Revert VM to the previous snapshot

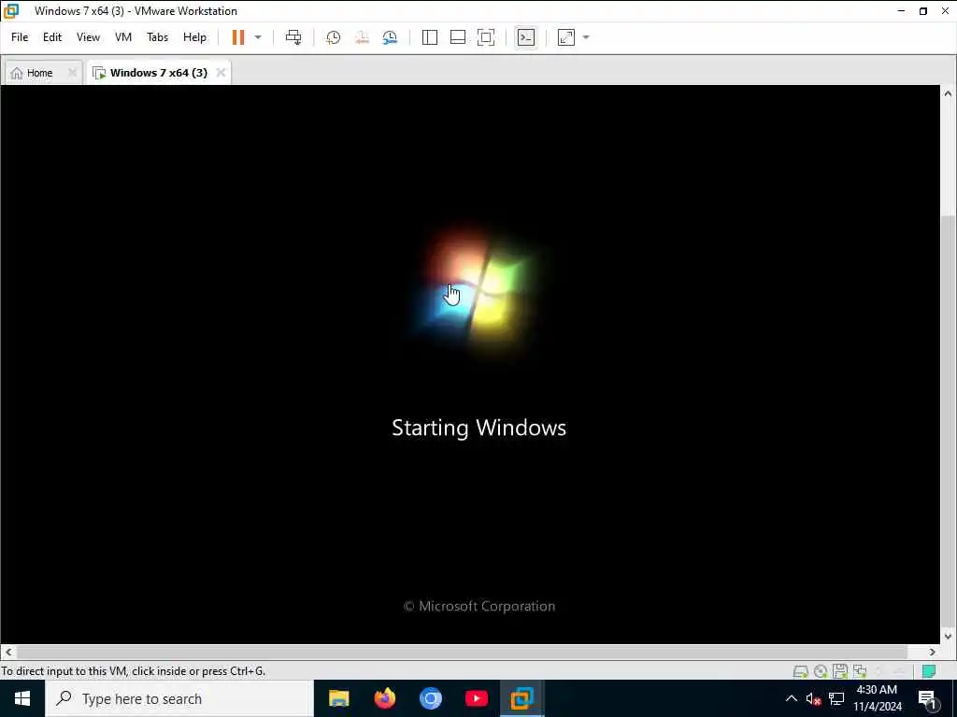(362, 37)
